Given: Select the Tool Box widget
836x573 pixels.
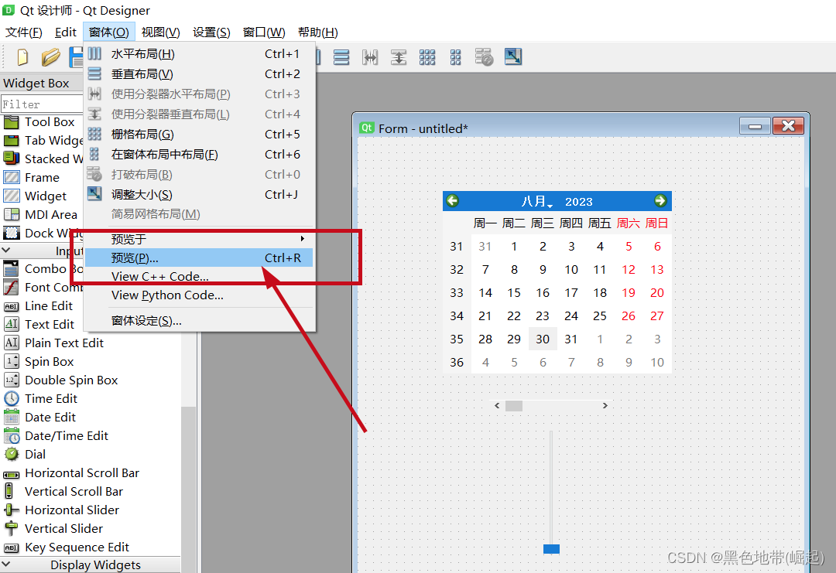Looking at the screenshot, I should [x=50, y=122].
